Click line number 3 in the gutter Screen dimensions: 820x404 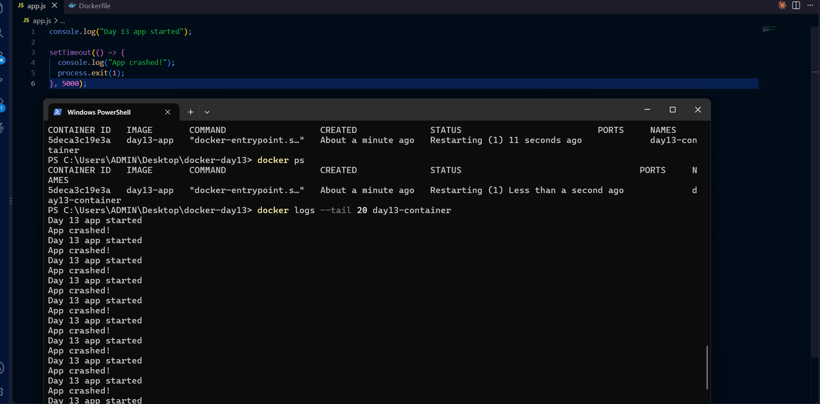(x=32, y=52)
